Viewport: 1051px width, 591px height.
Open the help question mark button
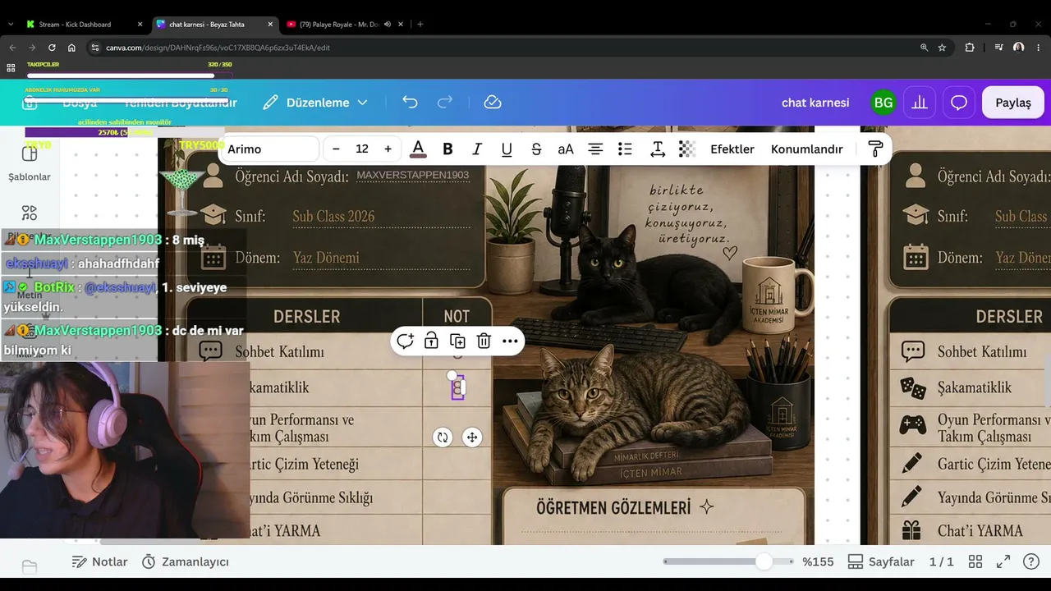point(1031,562)
